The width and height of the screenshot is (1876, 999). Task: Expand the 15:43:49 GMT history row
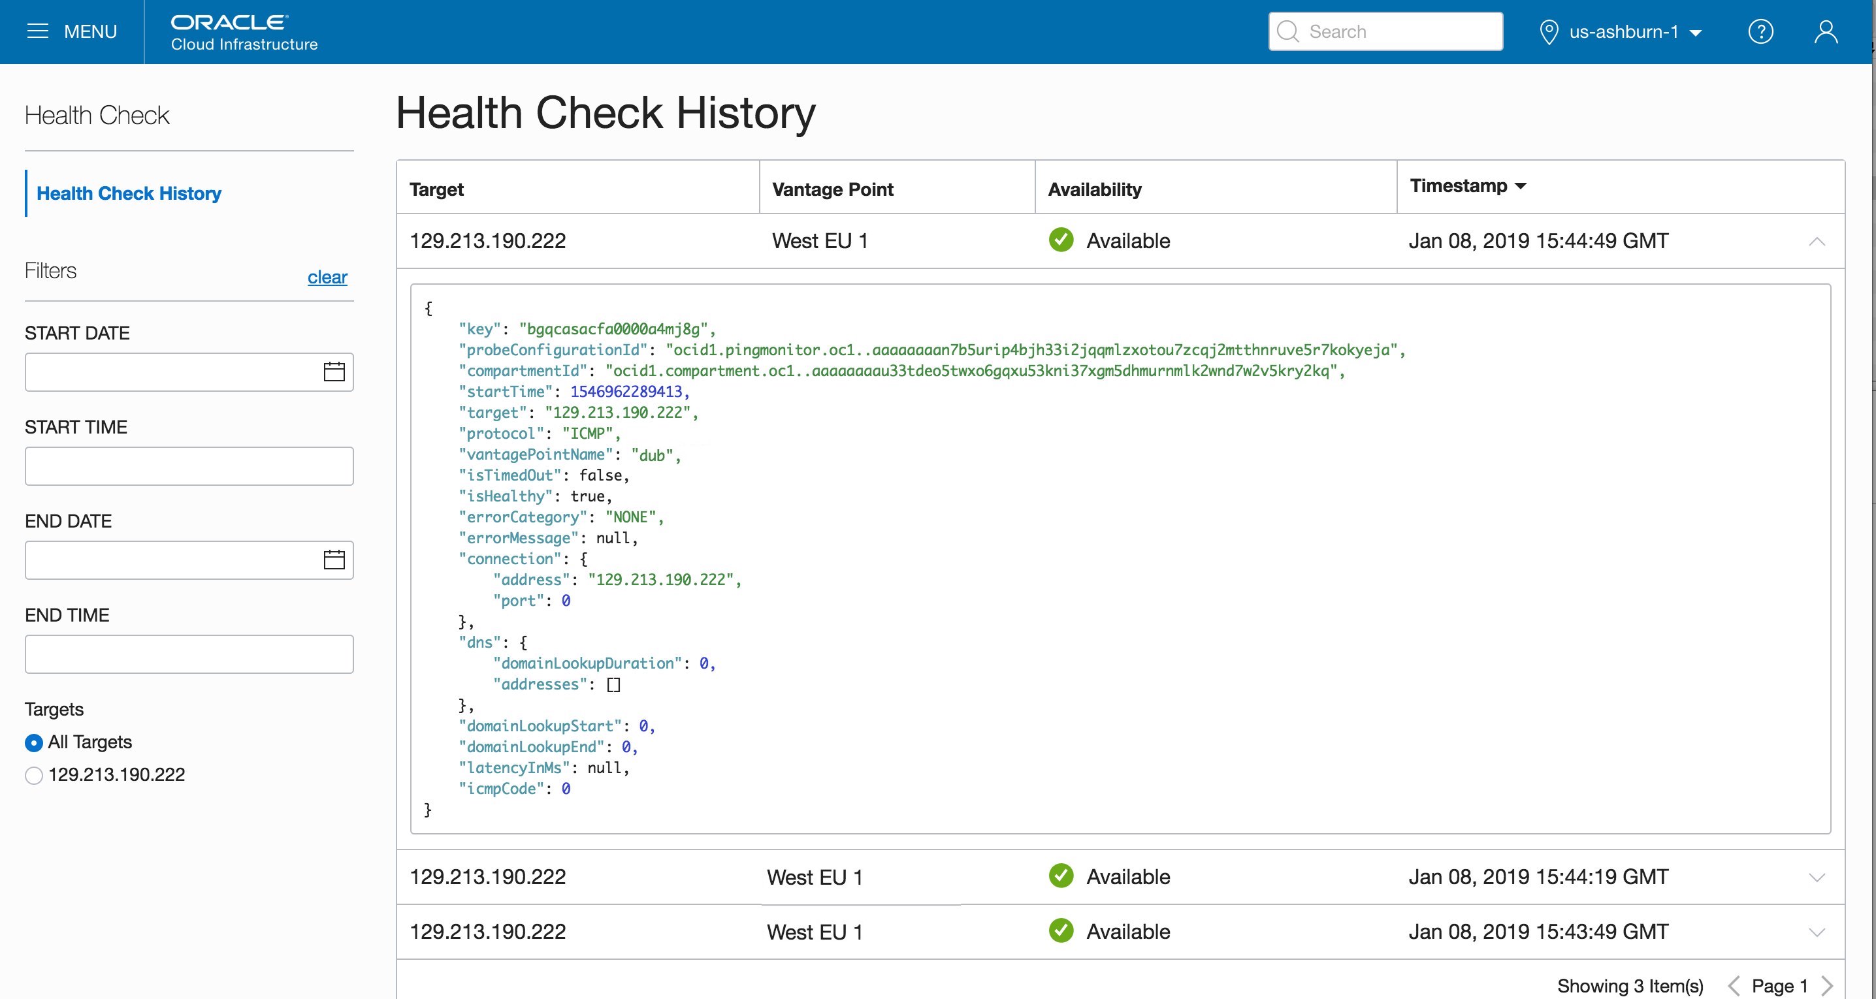[1817, 932]
